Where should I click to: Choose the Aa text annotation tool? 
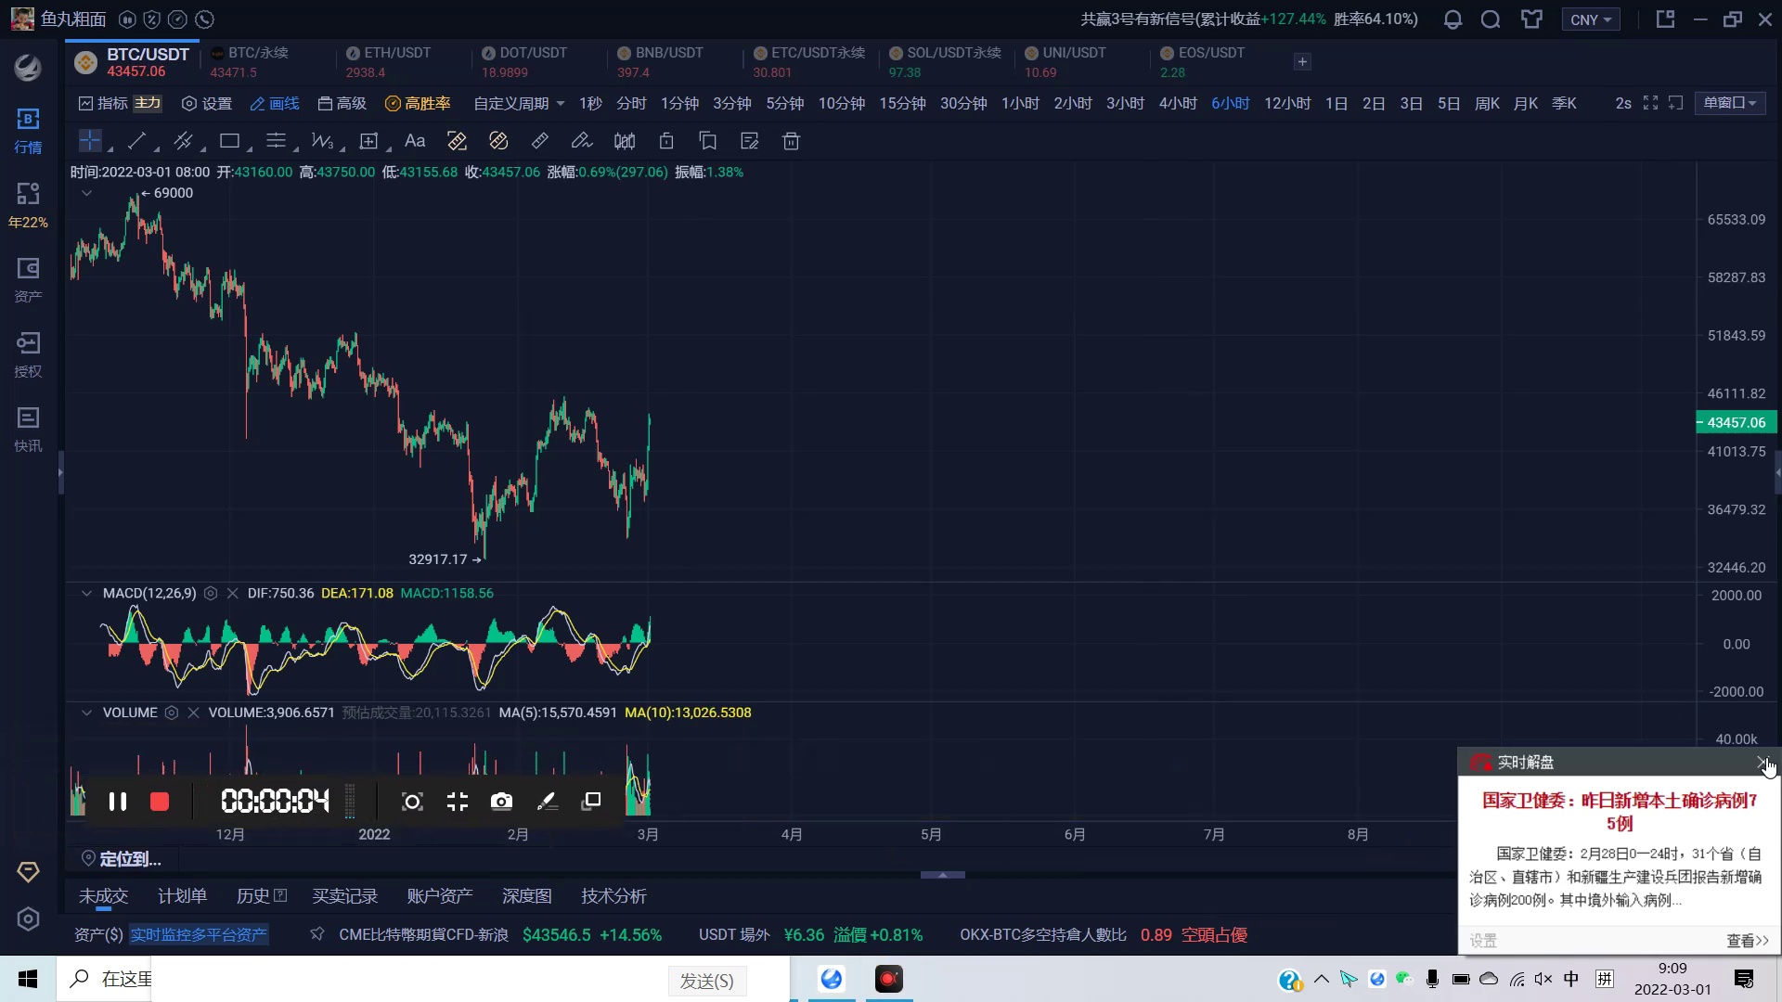[x=415, y=141]
